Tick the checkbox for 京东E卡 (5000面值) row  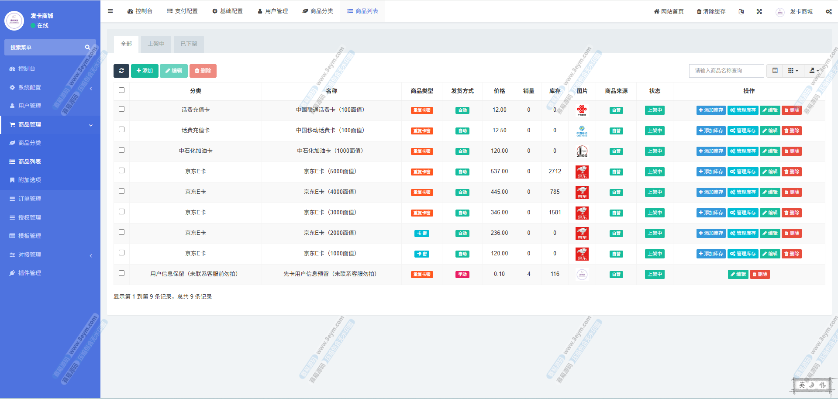tap(122, 171)
